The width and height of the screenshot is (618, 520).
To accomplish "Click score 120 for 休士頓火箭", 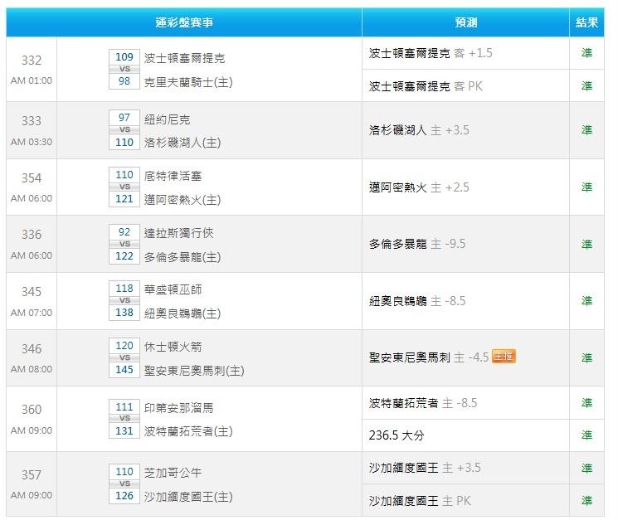I will 124,346.
